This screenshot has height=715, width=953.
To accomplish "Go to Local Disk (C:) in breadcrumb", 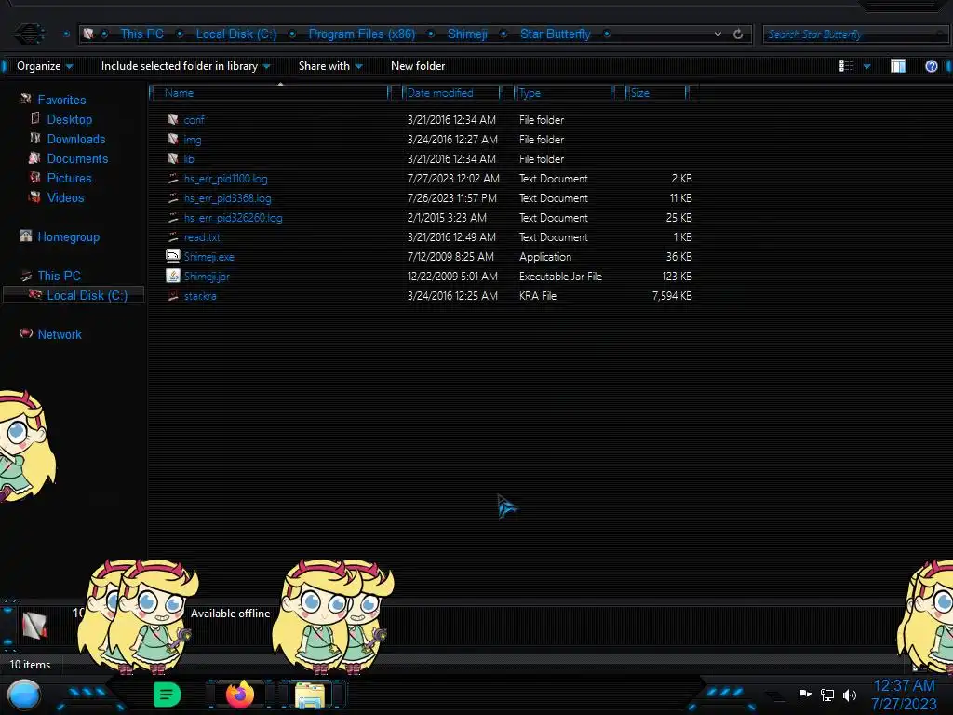I will click(x=235, y=34).
